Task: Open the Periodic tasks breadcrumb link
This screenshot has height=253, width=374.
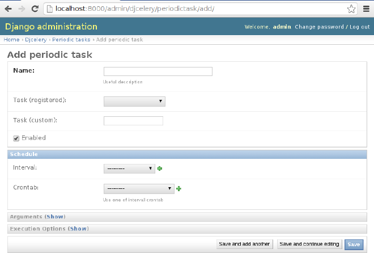Action: click(x=71, y=40)
